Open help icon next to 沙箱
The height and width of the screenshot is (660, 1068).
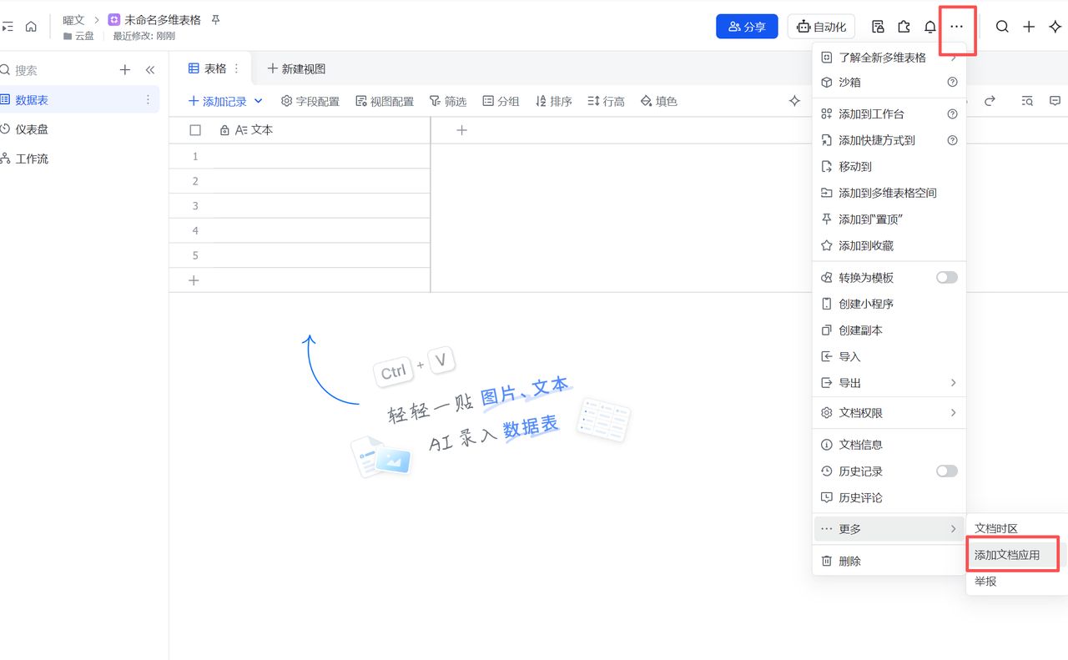pyautogui.click(x=952, y=83)
